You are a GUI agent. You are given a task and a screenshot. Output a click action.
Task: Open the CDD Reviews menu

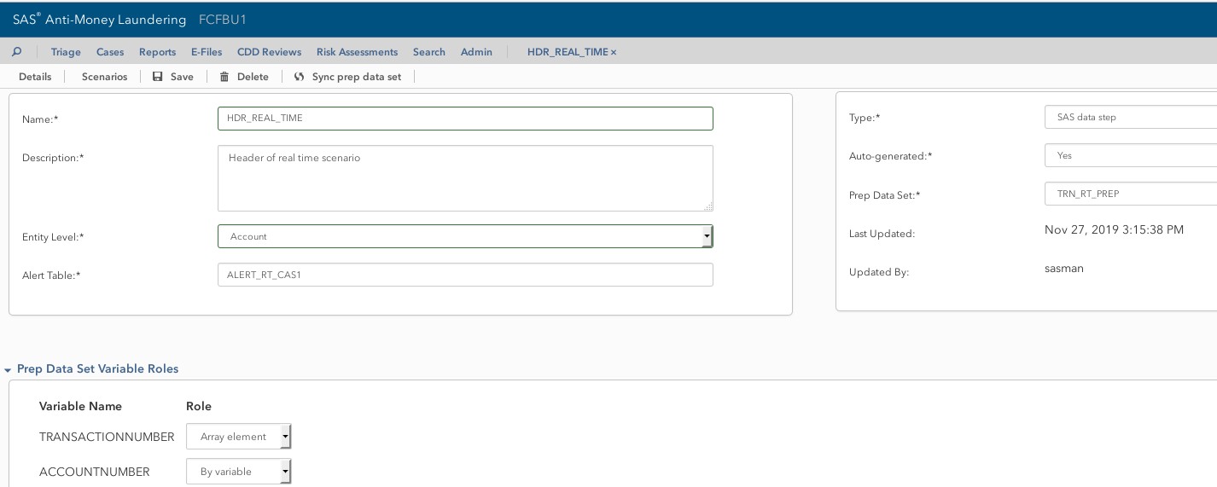click(269, 52)
